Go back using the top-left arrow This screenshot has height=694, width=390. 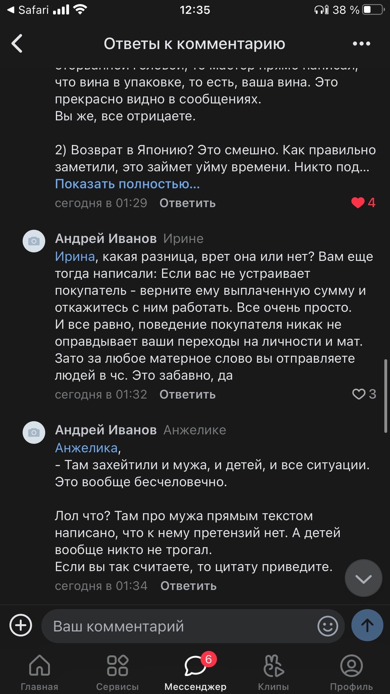tap(17, 44)
